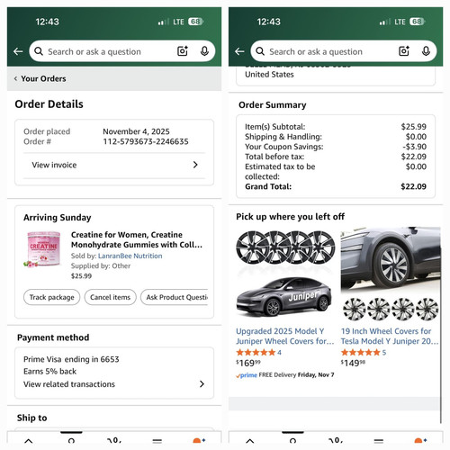
Task: Focus left search or ask a question field
Action: click(110, 51)
